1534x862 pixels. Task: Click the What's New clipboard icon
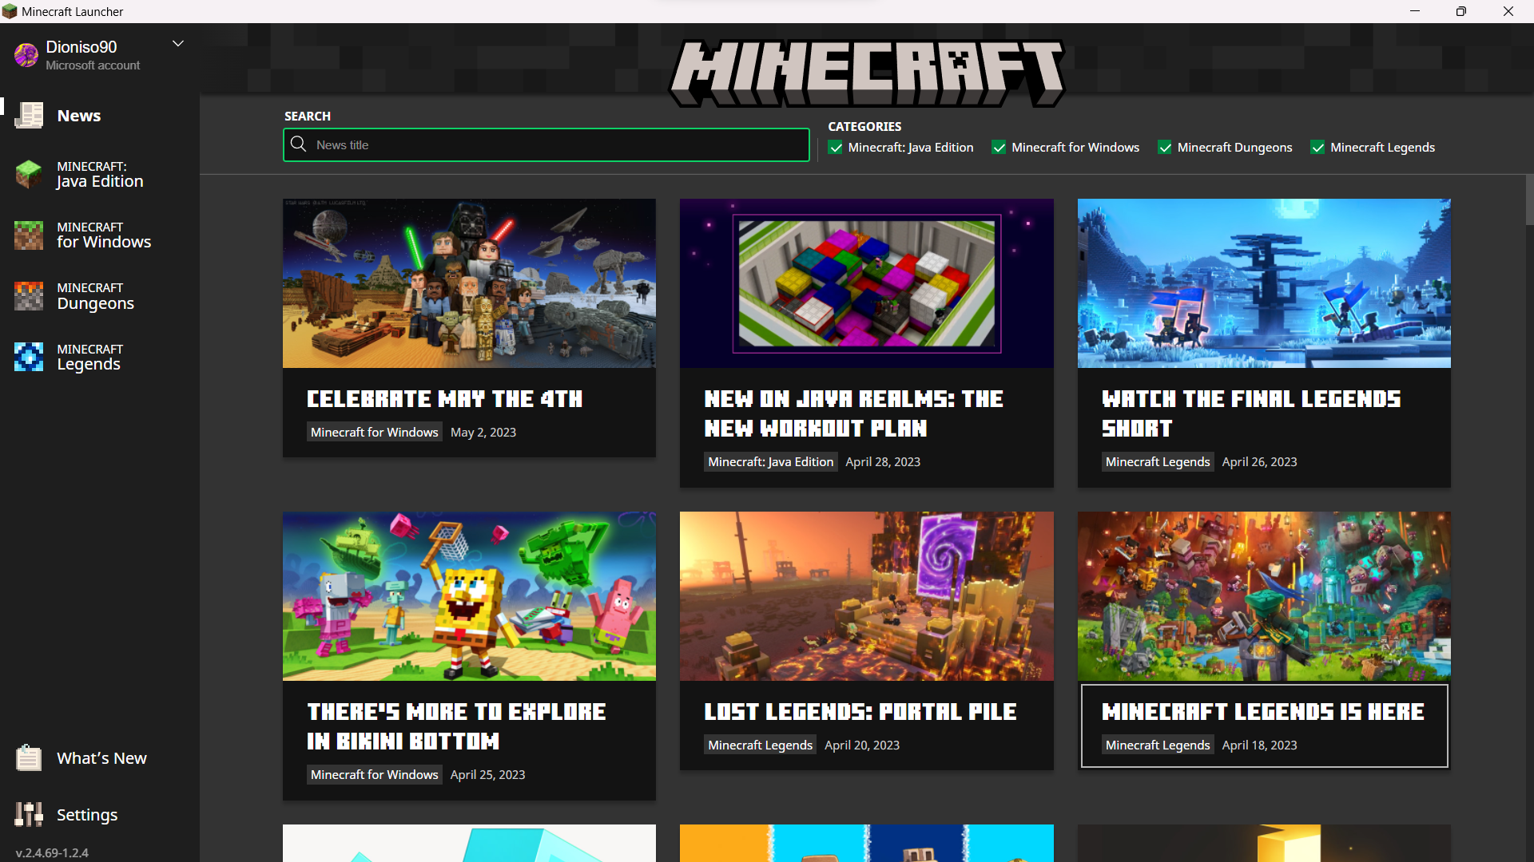click(x=29, y=757)
